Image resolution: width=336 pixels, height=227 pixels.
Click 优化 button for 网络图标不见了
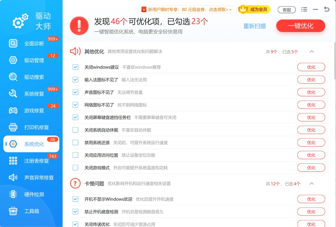[x=311, y=105]
